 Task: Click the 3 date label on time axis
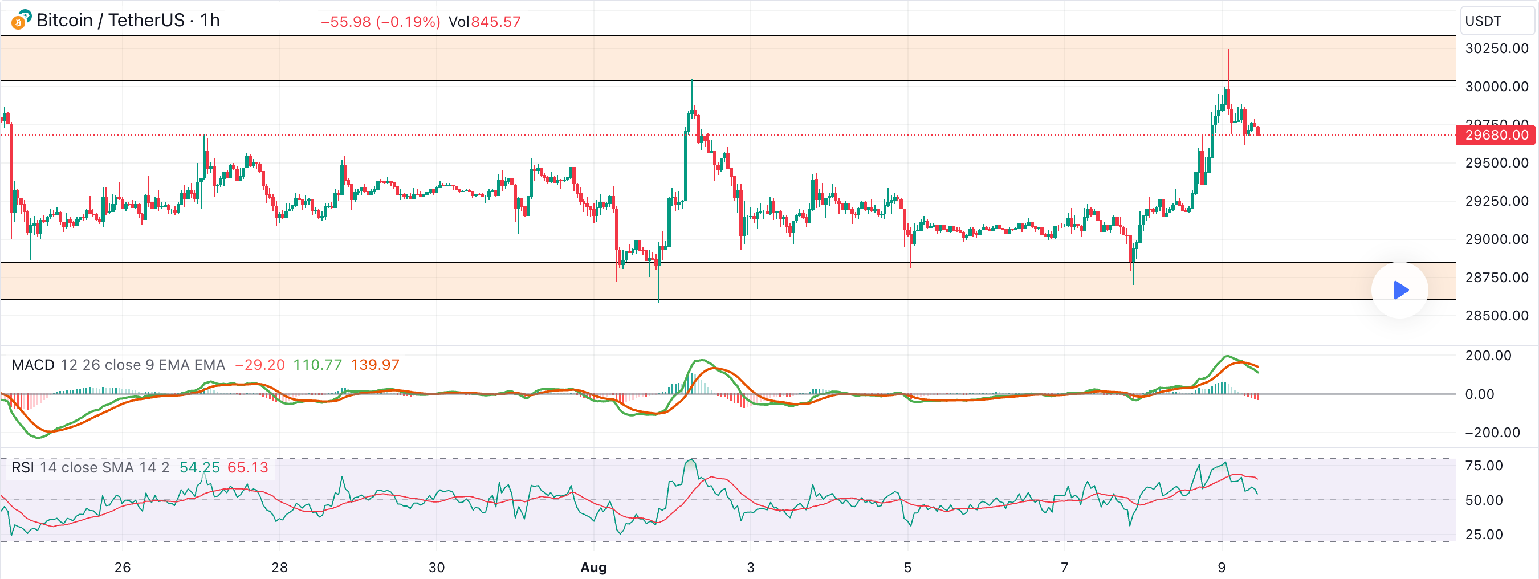[x=750, y=567]
